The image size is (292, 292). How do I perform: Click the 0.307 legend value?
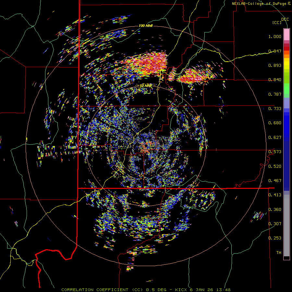[275, 224]
